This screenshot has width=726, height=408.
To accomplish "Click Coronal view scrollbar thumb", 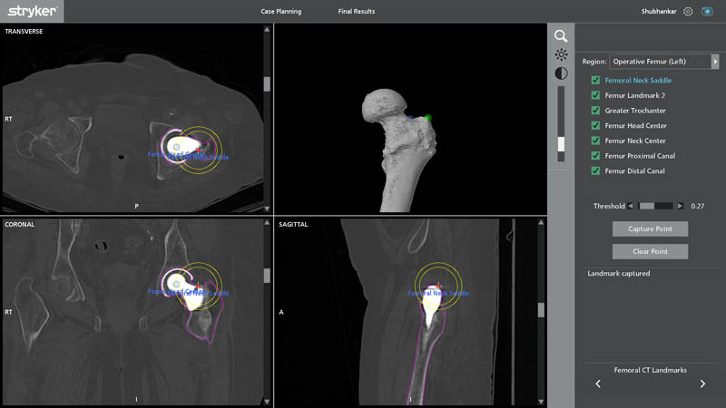I will [267, 276].
